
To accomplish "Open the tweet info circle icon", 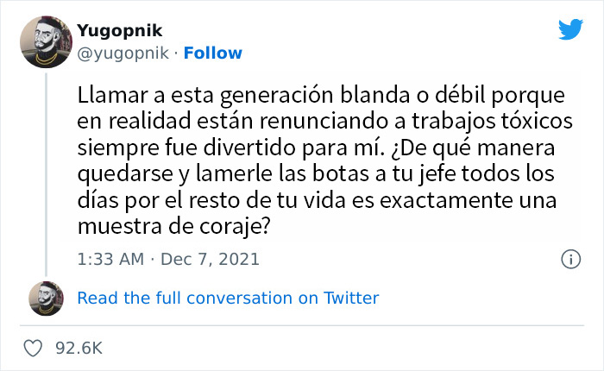I will click(569, 259).
